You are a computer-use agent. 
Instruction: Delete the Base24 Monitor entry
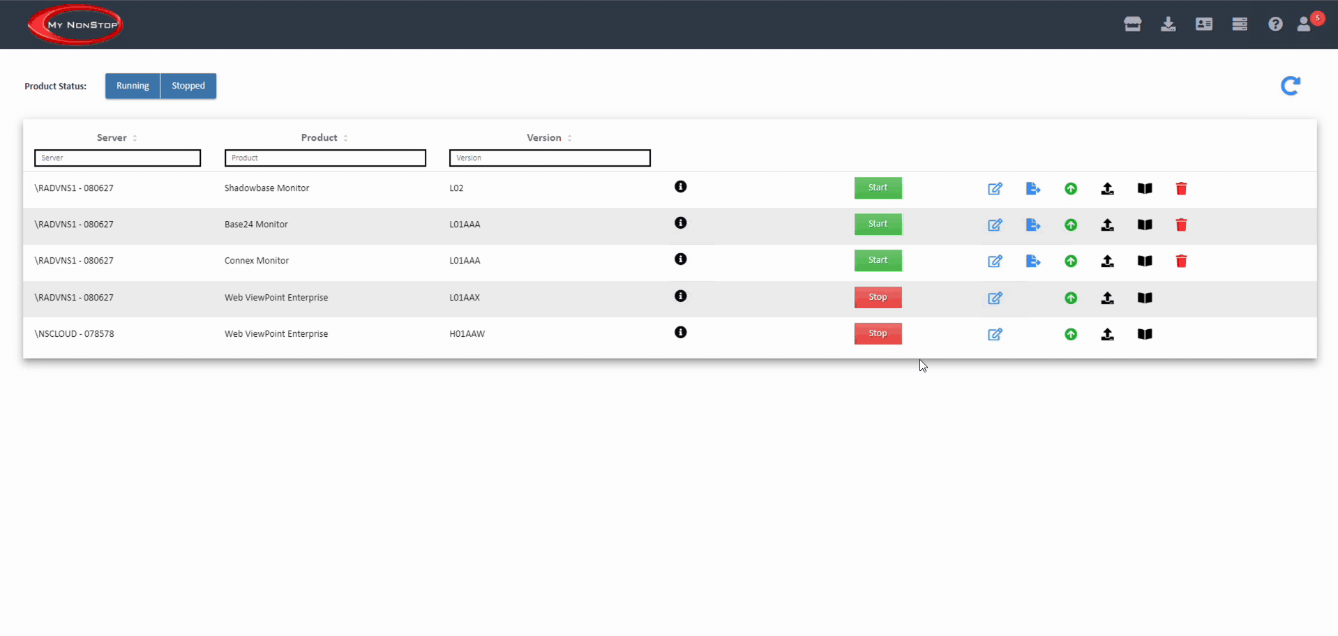pos(1181,225)
